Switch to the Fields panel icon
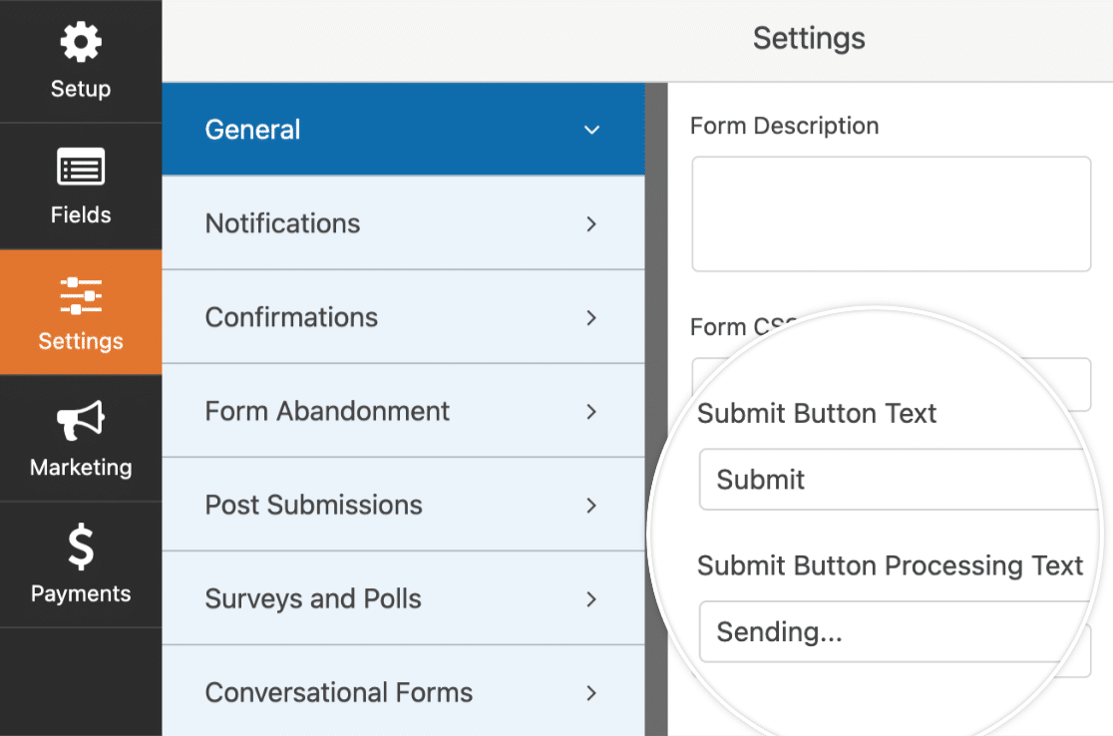The image size is (1113, 736). (x=80, y=167)
